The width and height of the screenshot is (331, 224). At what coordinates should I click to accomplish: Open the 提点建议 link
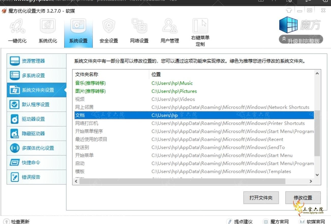pyautogui.click(x=243, y=221)
